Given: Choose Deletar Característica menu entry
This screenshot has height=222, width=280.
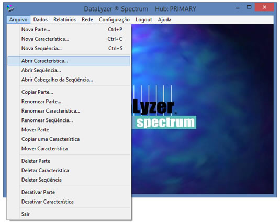Looking at the screenshot, I should point(69,170).
